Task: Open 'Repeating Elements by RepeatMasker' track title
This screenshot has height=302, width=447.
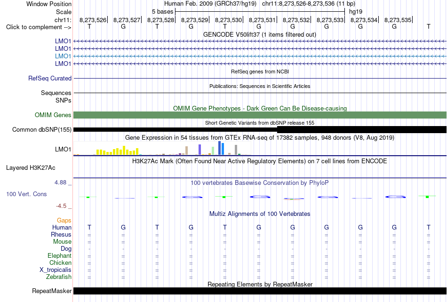Action: point(260,284)
